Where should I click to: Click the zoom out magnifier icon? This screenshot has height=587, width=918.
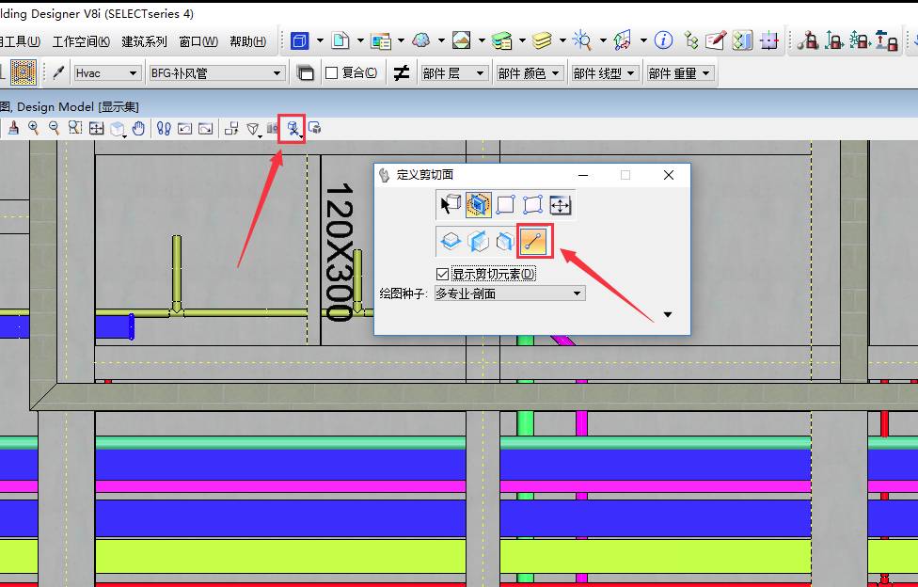pos(55,129)
